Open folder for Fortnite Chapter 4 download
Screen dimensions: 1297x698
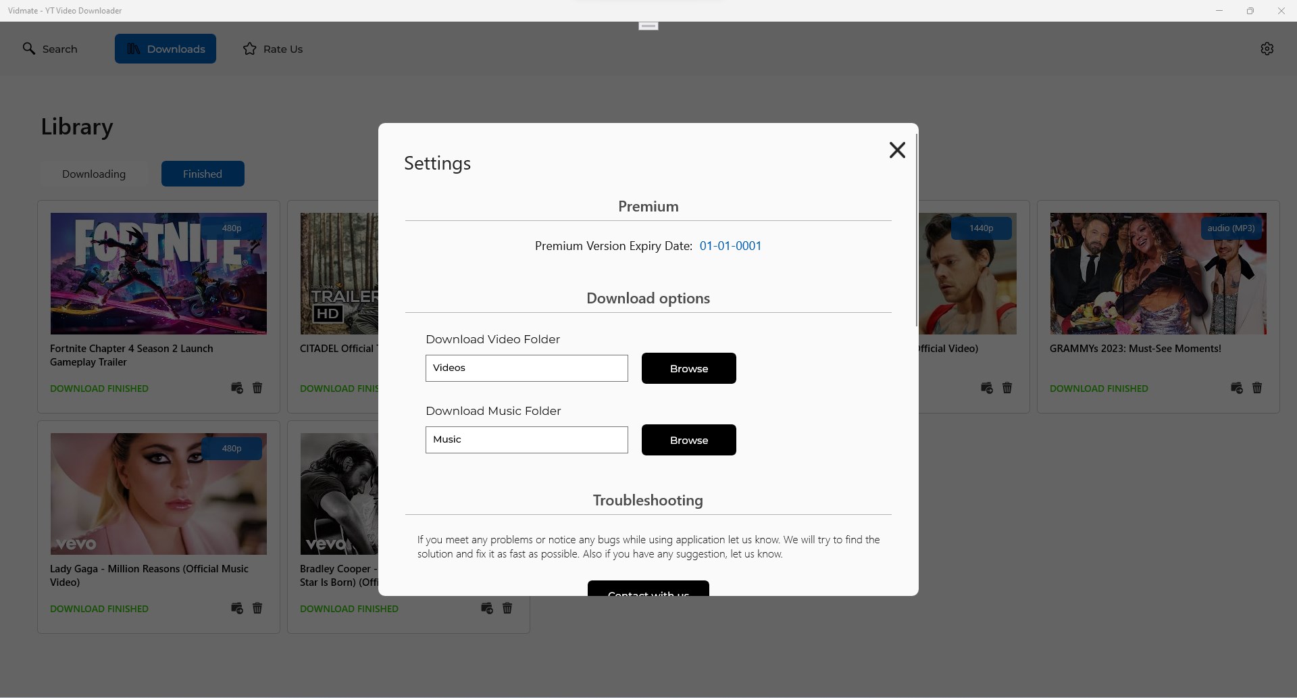click(237, 388)
